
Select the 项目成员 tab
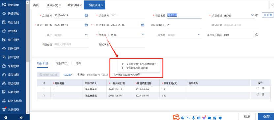62,63
